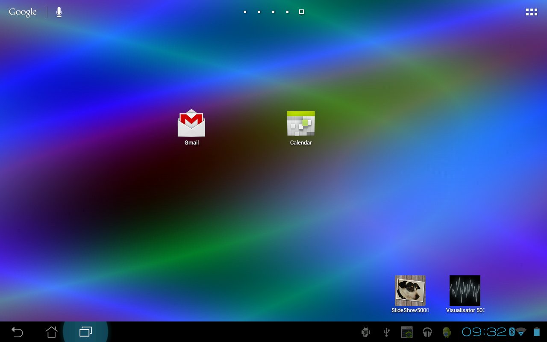Tap the battery level indicator

coord(536,332)
